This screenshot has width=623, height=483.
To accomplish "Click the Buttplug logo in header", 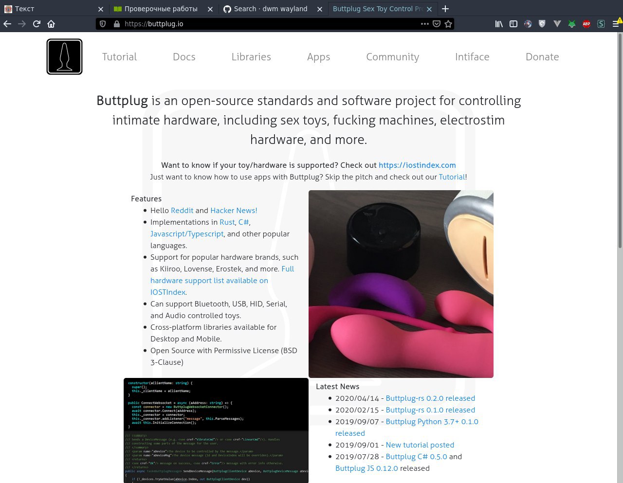I will tap(65, 56).
